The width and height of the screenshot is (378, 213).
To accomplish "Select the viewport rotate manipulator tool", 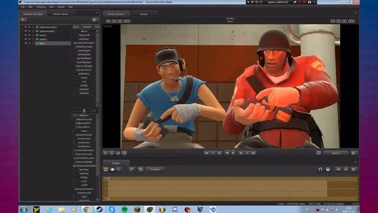I will (118, 153).
